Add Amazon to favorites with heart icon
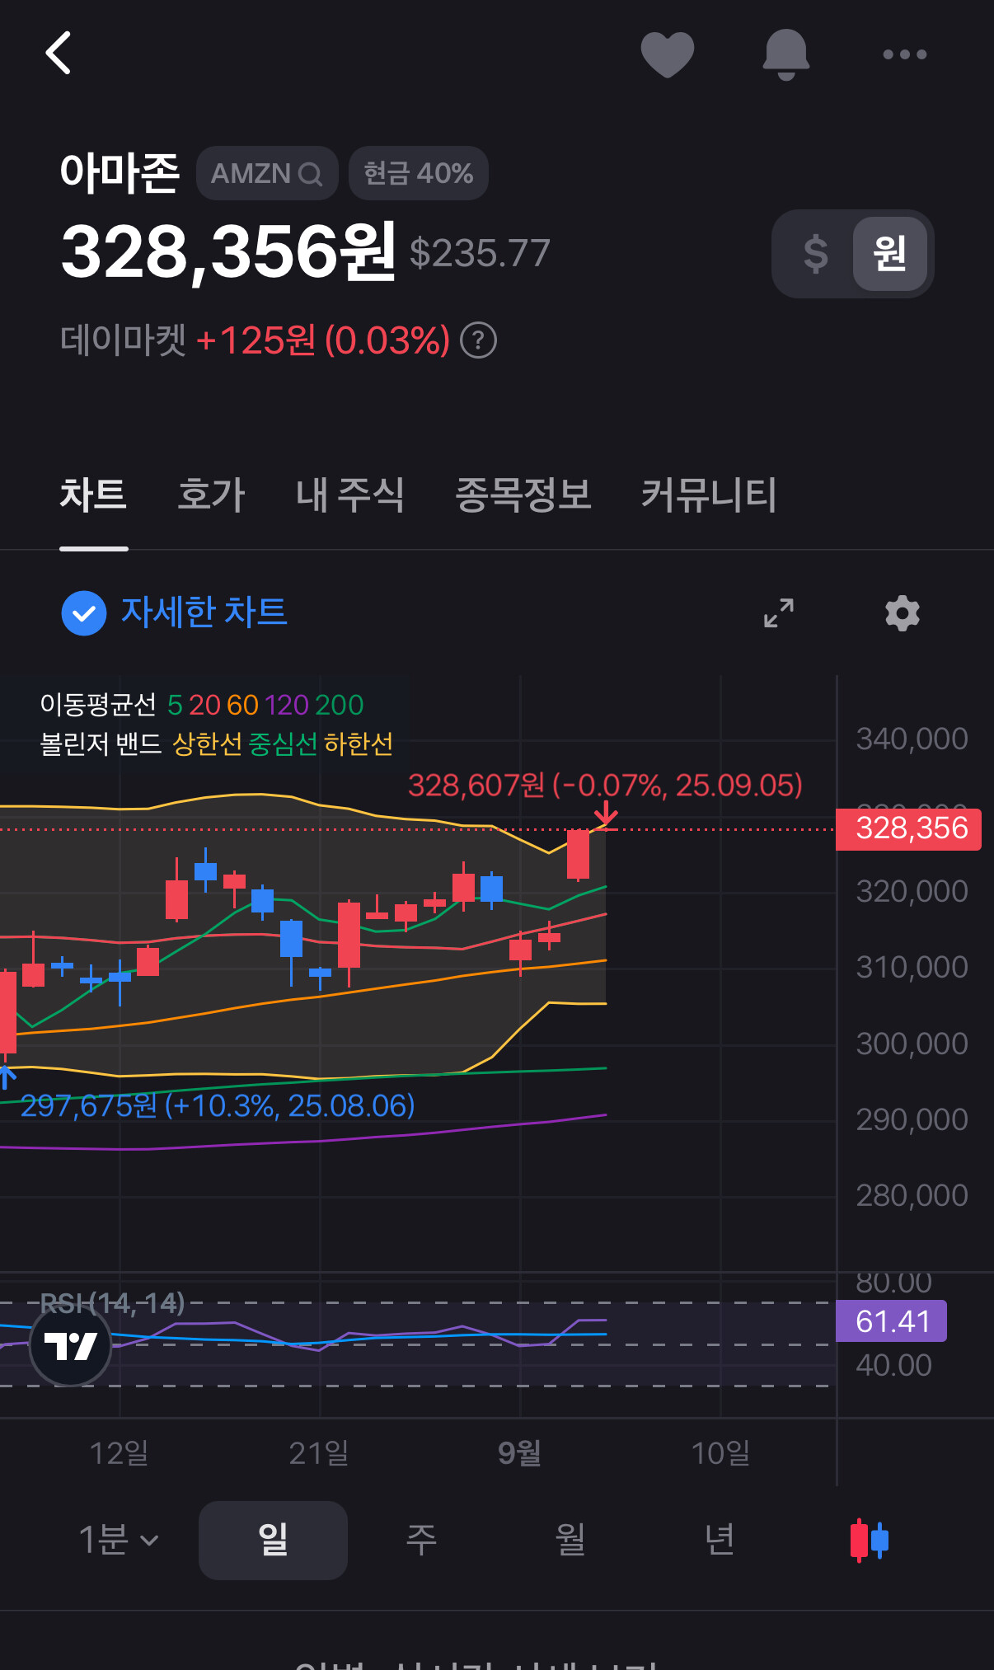This screenshot has width=994, height=1670. [x=668, y=54]
